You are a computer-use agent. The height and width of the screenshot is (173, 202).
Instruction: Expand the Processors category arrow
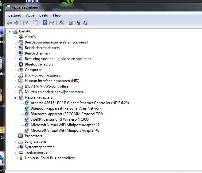[15, 136]
